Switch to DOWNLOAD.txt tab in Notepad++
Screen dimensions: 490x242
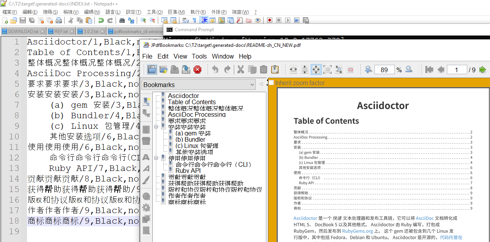[24, 32]
